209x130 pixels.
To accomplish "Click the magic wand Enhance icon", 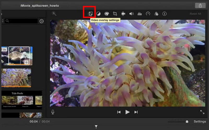I will pyautogui.click(x=54, y=14).
